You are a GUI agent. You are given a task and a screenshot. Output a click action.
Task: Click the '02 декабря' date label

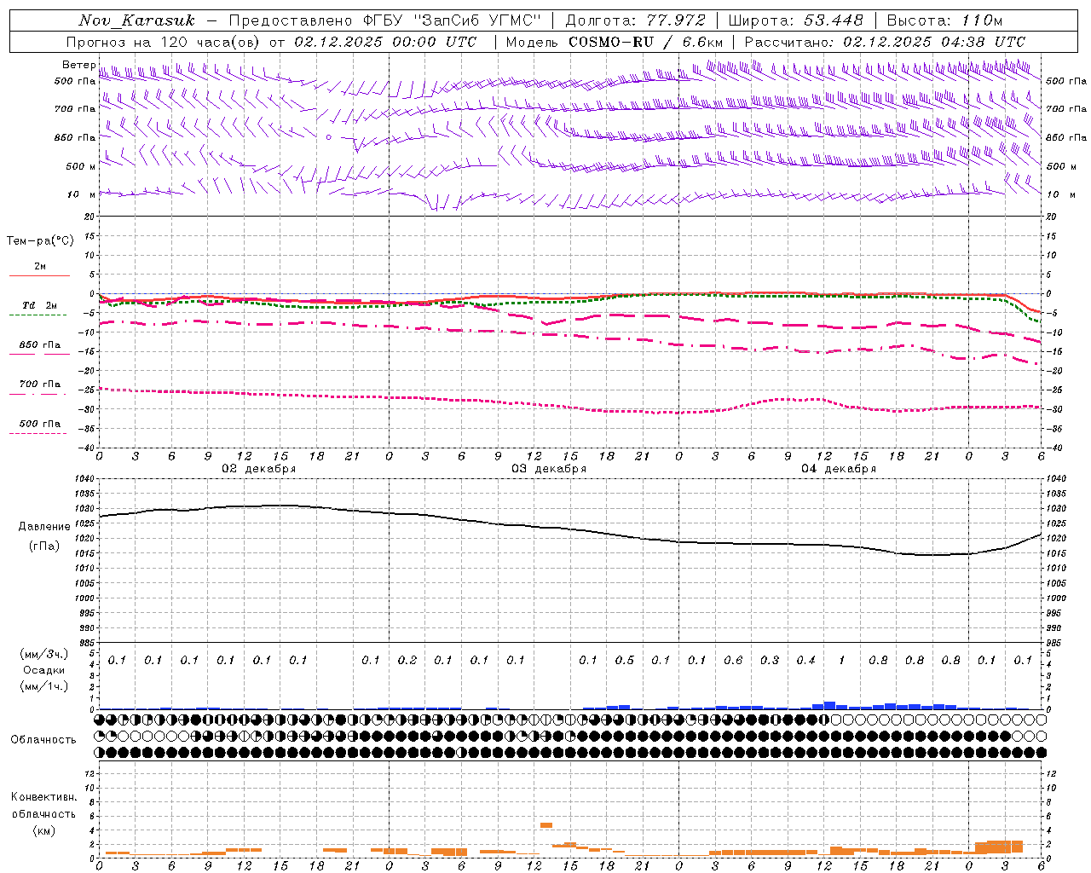click(259, 469)
